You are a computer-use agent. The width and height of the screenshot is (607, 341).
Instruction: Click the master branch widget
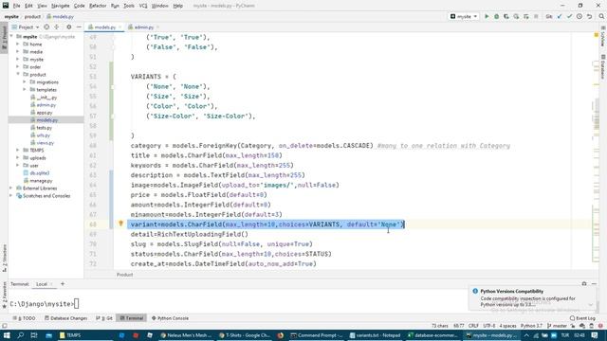[x=557, y=326]
